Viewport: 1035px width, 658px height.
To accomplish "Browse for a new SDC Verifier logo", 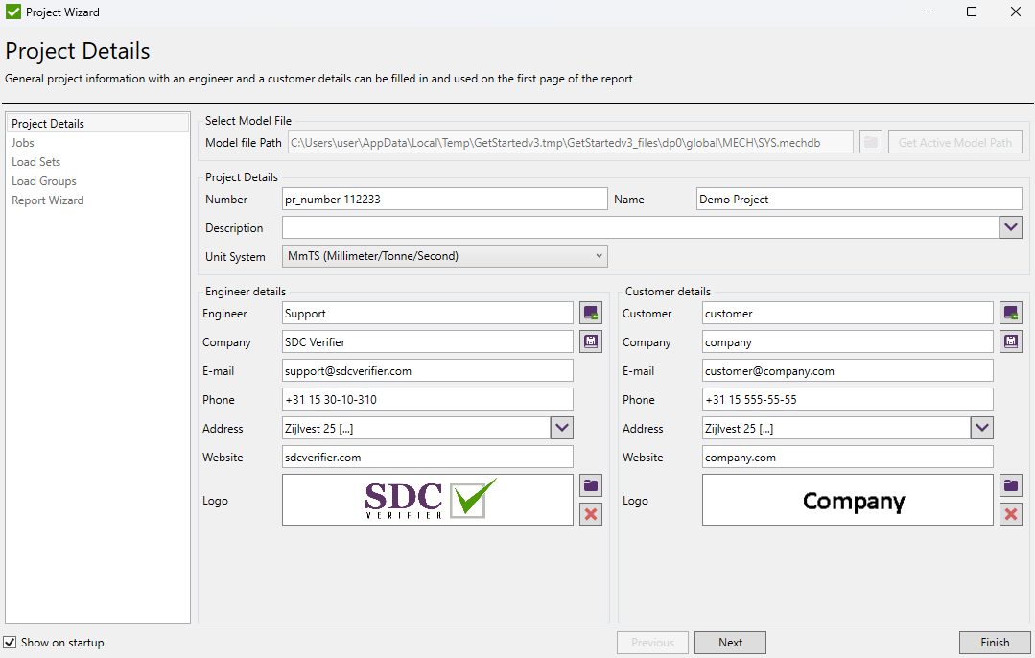I will (590, 485).
